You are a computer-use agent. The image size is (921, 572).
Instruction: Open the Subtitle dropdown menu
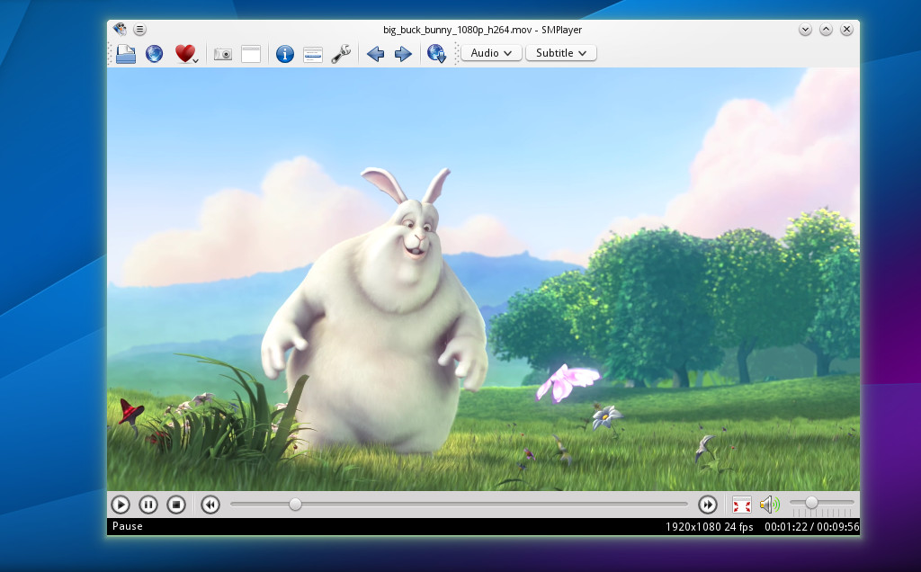(x=561, y=53)
